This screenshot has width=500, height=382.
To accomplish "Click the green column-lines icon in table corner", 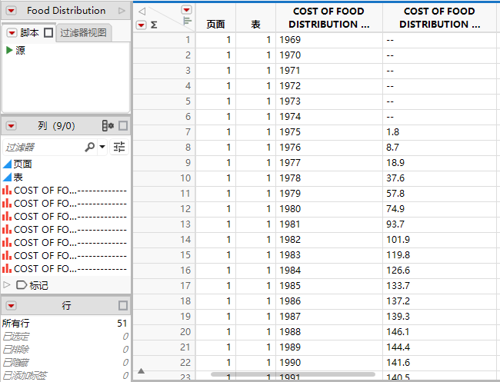I will 187,21.
